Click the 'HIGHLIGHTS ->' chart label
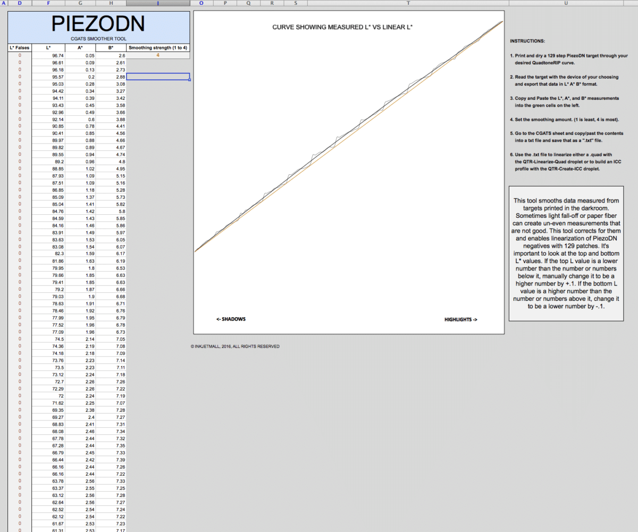This screenshot has width=638, height=532. 461,319
